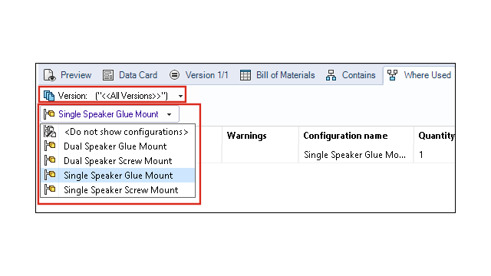Click the Preview tab icon
Screen dimensions: 491x276
coord(49,75)
